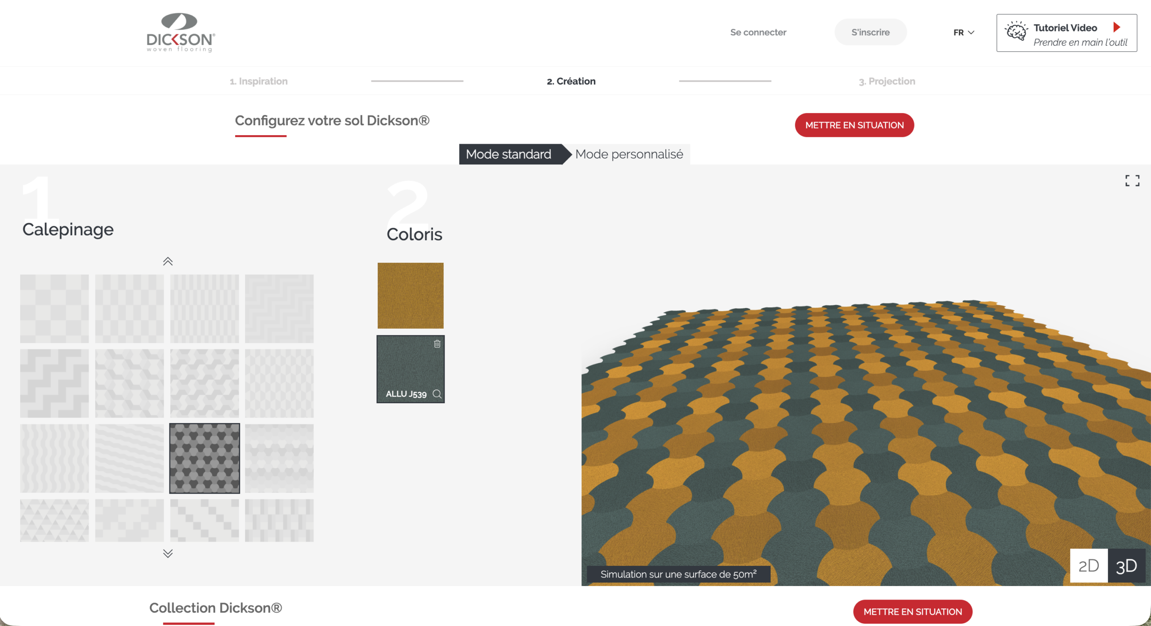
Task: Go to the 3. Projection step
Action: tap(887, 81)
